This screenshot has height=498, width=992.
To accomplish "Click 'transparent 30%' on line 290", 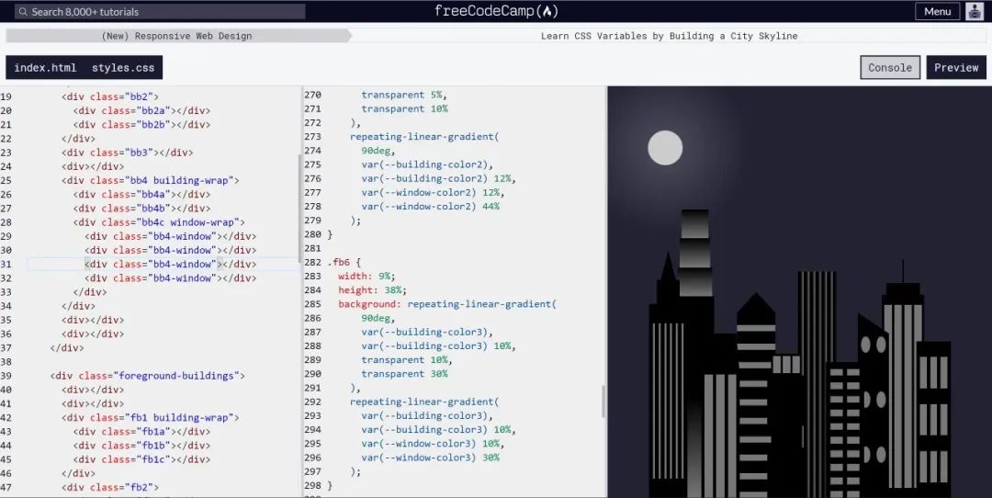I will click(x=404, y=374).
